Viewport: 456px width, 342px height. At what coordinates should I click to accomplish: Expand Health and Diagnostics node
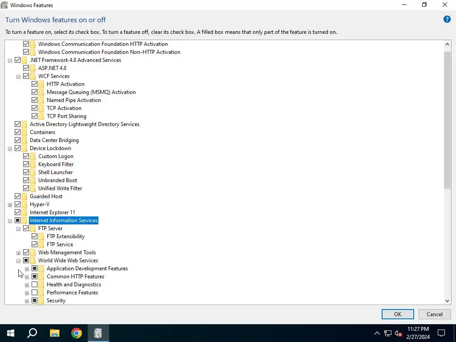click(x=27, y=285)
